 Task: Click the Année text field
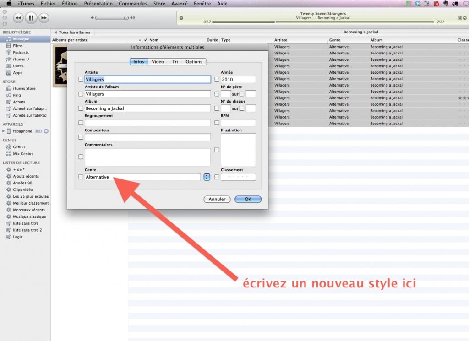pos(238,80)
